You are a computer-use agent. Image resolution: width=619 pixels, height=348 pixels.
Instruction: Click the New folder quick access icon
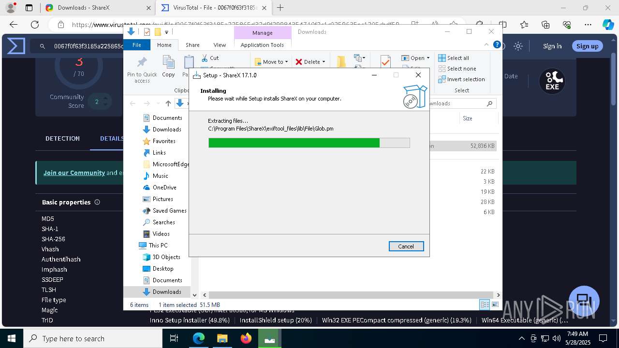point(157,32)
